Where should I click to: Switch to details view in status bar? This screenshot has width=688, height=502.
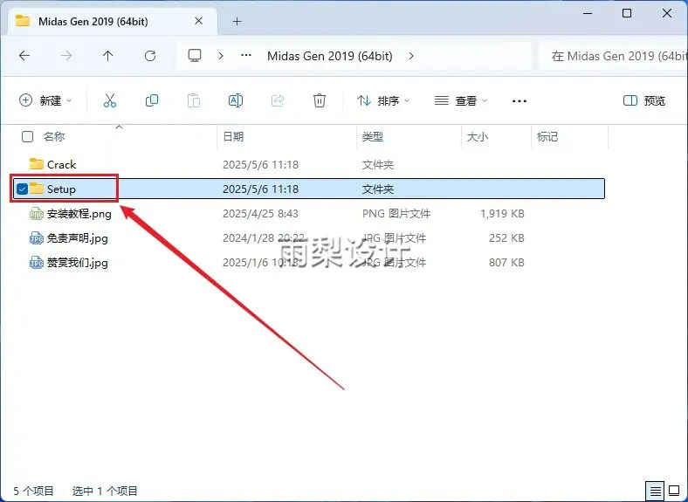click(655, 490)
